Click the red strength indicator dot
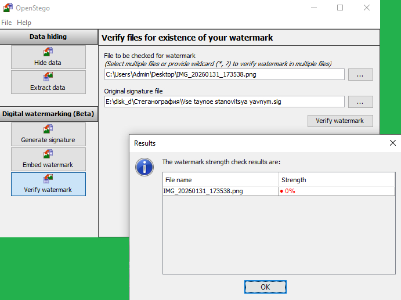401x300 pixels. click(x=281, y=191)
